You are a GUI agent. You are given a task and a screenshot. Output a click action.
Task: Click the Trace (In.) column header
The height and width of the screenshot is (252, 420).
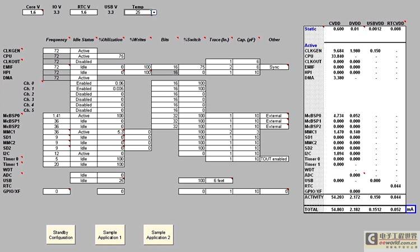219,40
